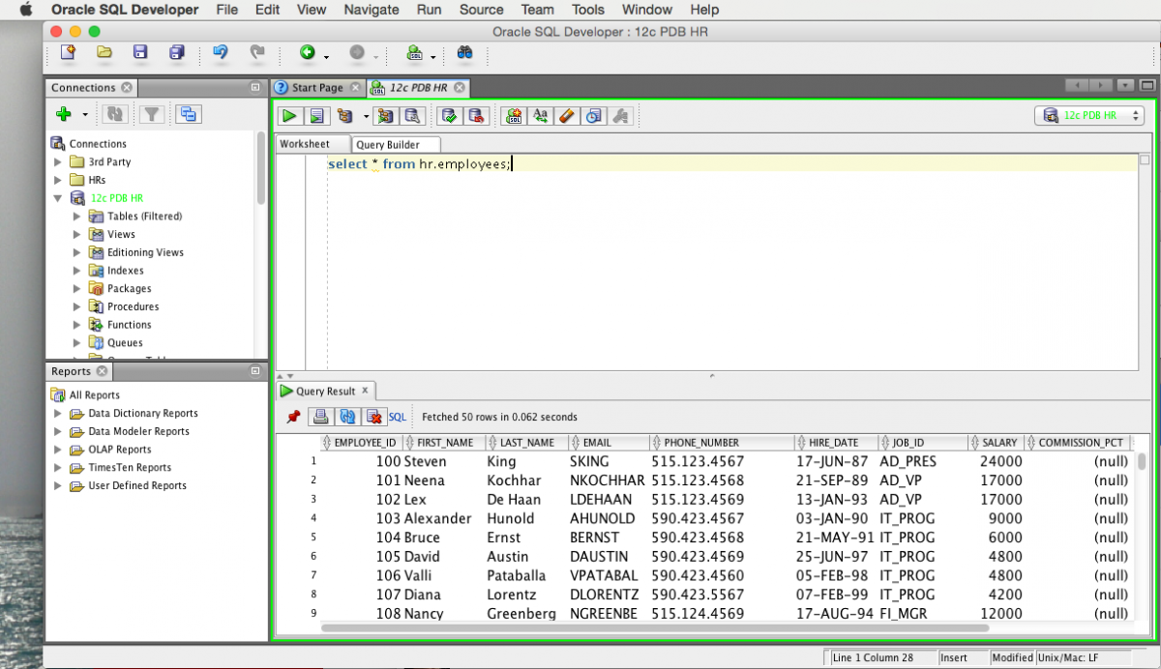Image resolution: width=1161 pixels, height=669 pixels.
Task: Open the Tools menu
Action: 588,10
